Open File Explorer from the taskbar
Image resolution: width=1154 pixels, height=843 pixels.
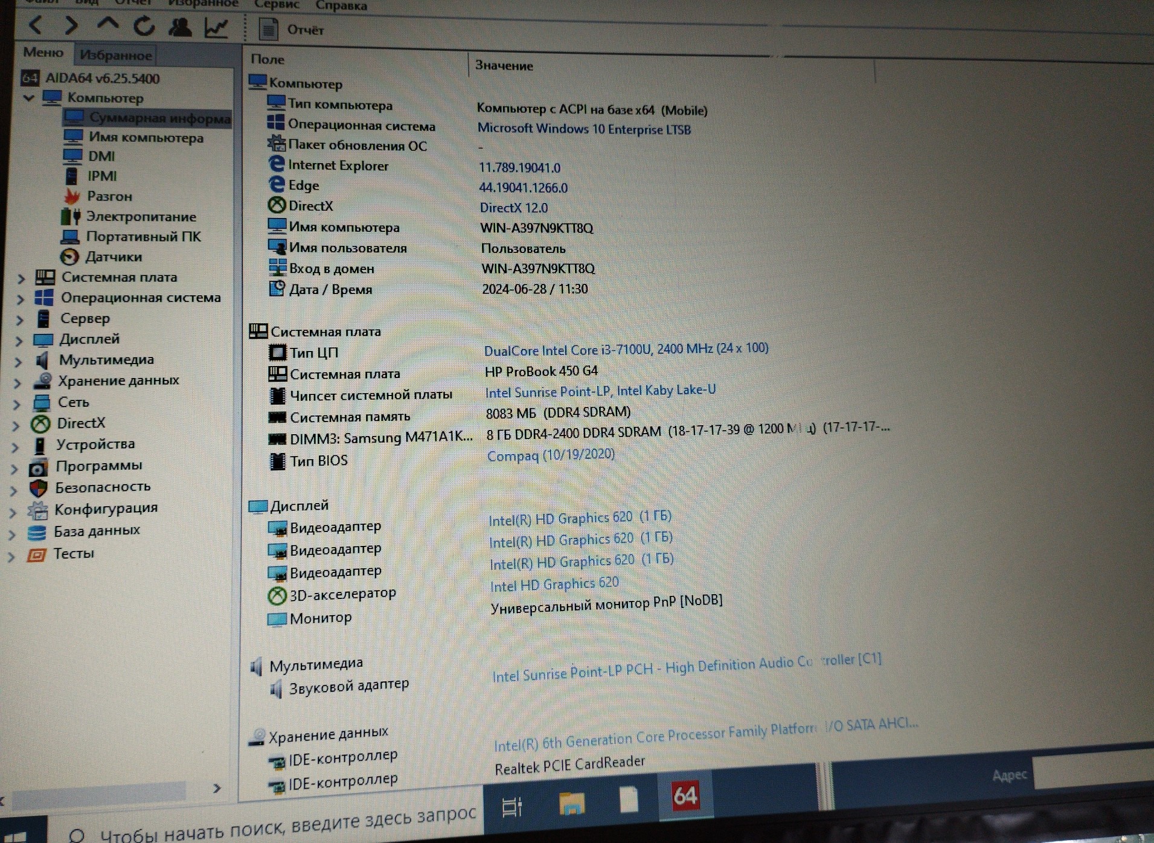(x=571, y=804)
